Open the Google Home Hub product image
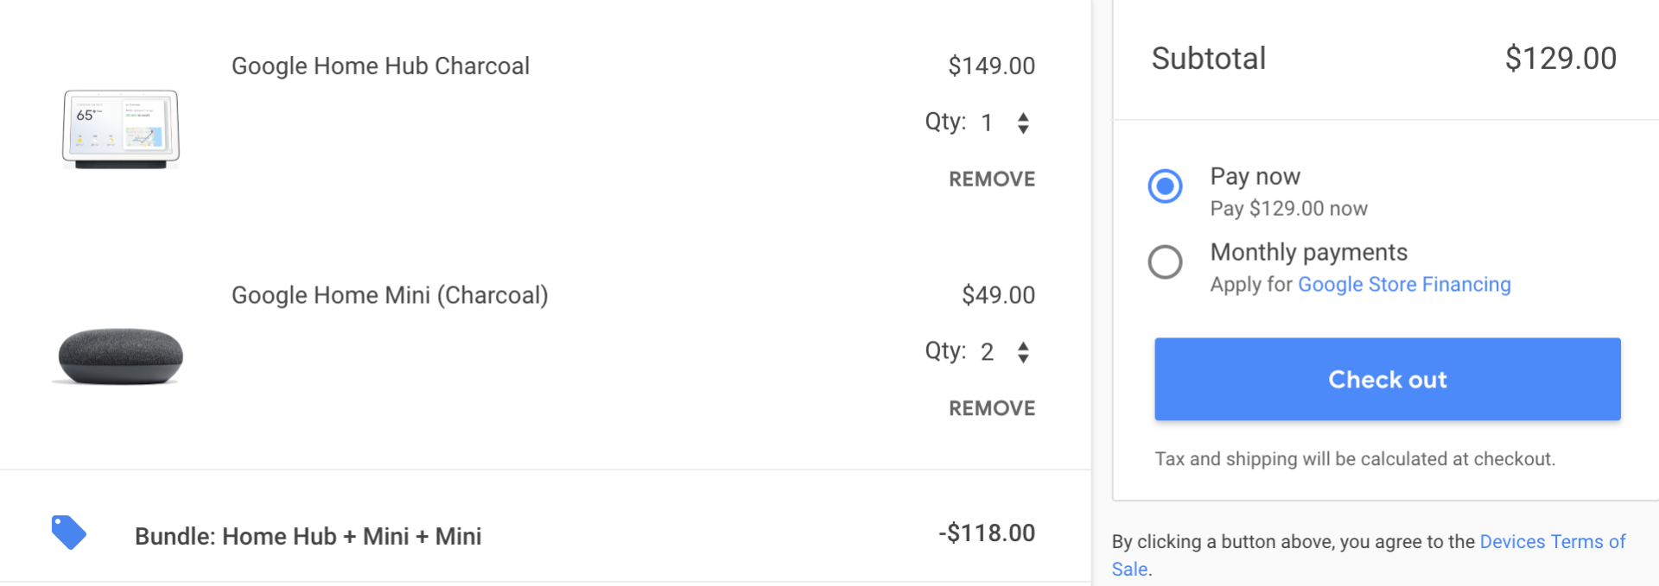 (120, 129)
